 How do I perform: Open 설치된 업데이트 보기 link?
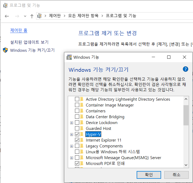coord(29,42)
